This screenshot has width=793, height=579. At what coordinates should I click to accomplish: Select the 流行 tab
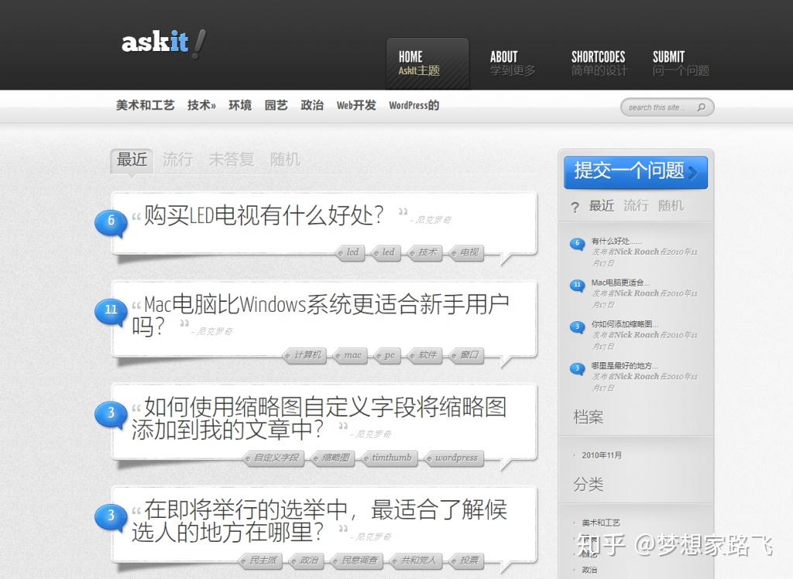point(178,159)
